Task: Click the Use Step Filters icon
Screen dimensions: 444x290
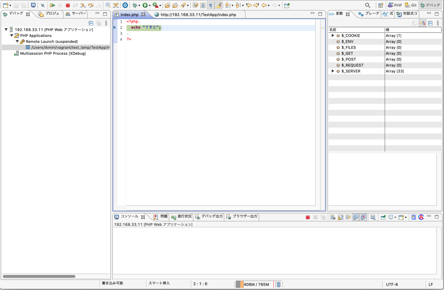Action: [x=115, y=5]
